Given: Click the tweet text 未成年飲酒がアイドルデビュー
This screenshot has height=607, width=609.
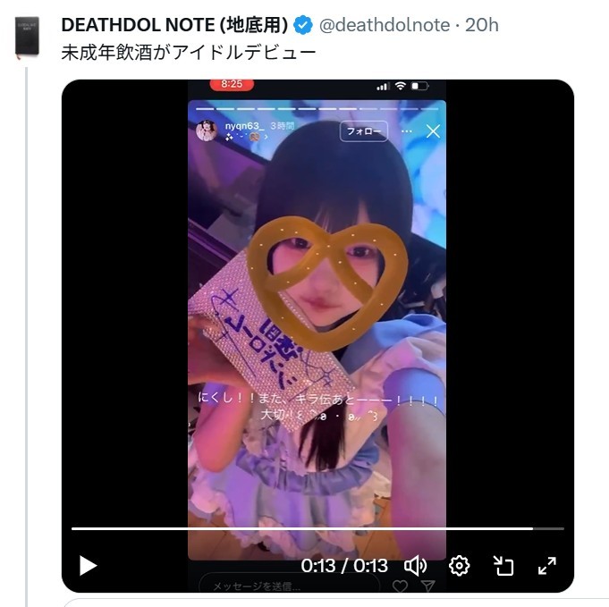Looking at the screenshot, I should [x=188, y=53].
